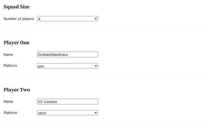Screen dimensions: 210x131
Task: Click the "Number of players" label
Action: [19, 19]
